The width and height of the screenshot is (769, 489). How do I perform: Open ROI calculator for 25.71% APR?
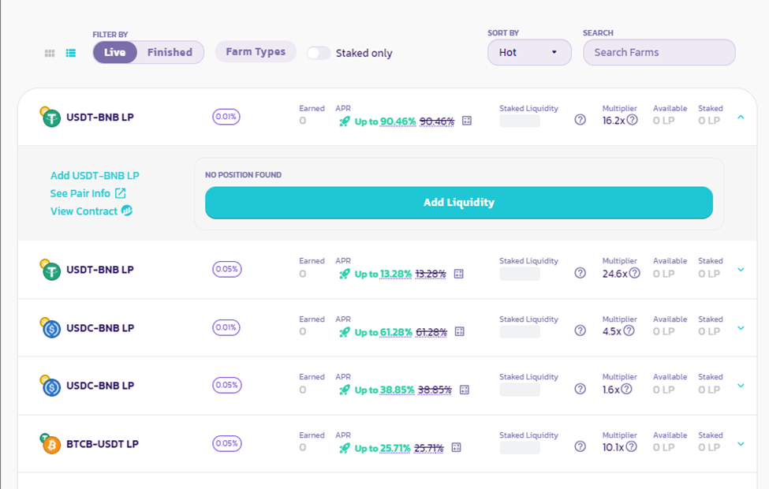tap(456, 448)
